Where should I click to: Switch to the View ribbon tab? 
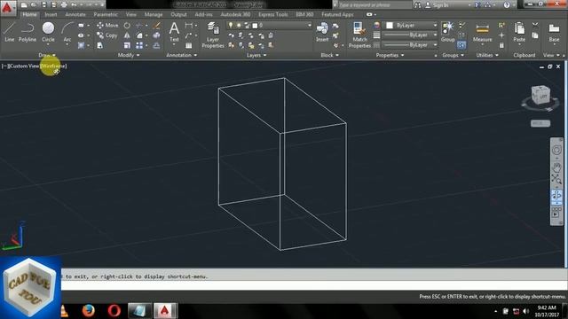[x=130, y=14]
